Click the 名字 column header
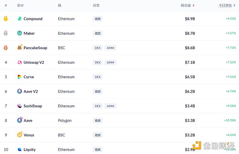This screenshot has width=239, height=154. [x=20, y=6]
